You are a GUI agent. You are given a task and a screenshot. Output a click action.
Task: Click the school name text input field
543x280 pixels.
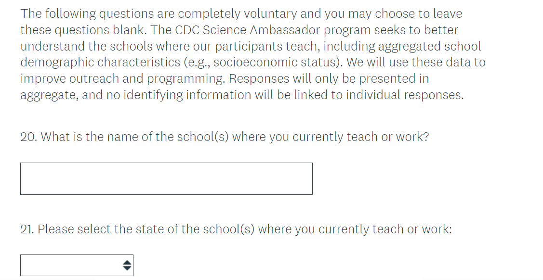[166, 178]
